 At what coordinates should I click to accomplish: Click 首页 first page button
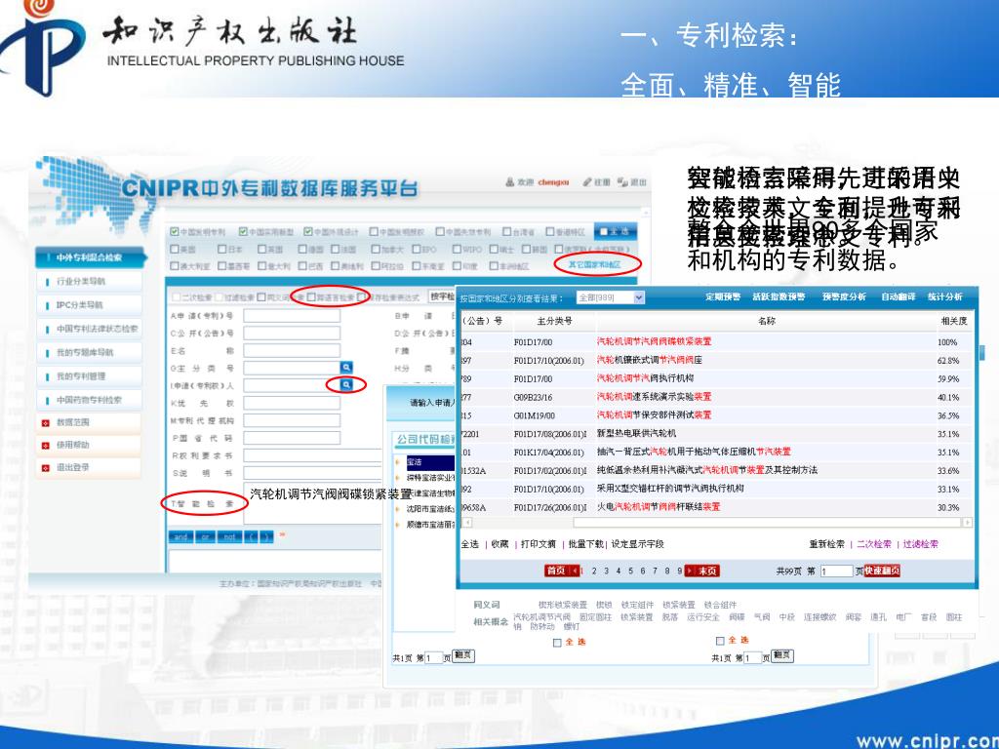pyautogui.click(x=556, y=571)
